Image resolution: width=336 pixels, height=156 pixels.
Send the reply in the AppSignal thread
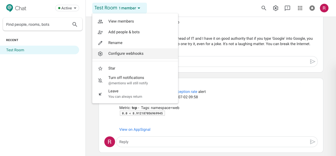tap(312, 142)
